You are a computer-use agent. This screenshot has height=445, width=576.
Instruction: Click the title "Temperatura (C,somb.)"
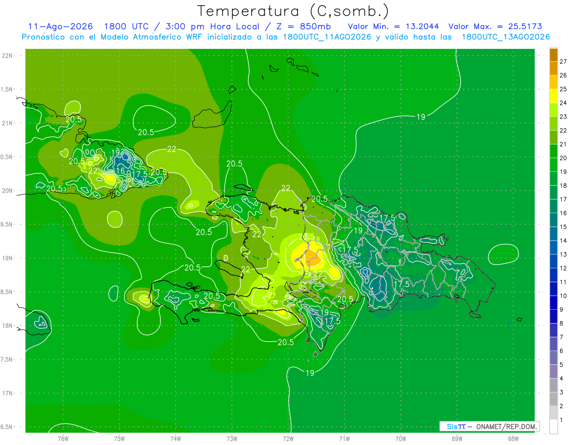[x=293, y=11]
